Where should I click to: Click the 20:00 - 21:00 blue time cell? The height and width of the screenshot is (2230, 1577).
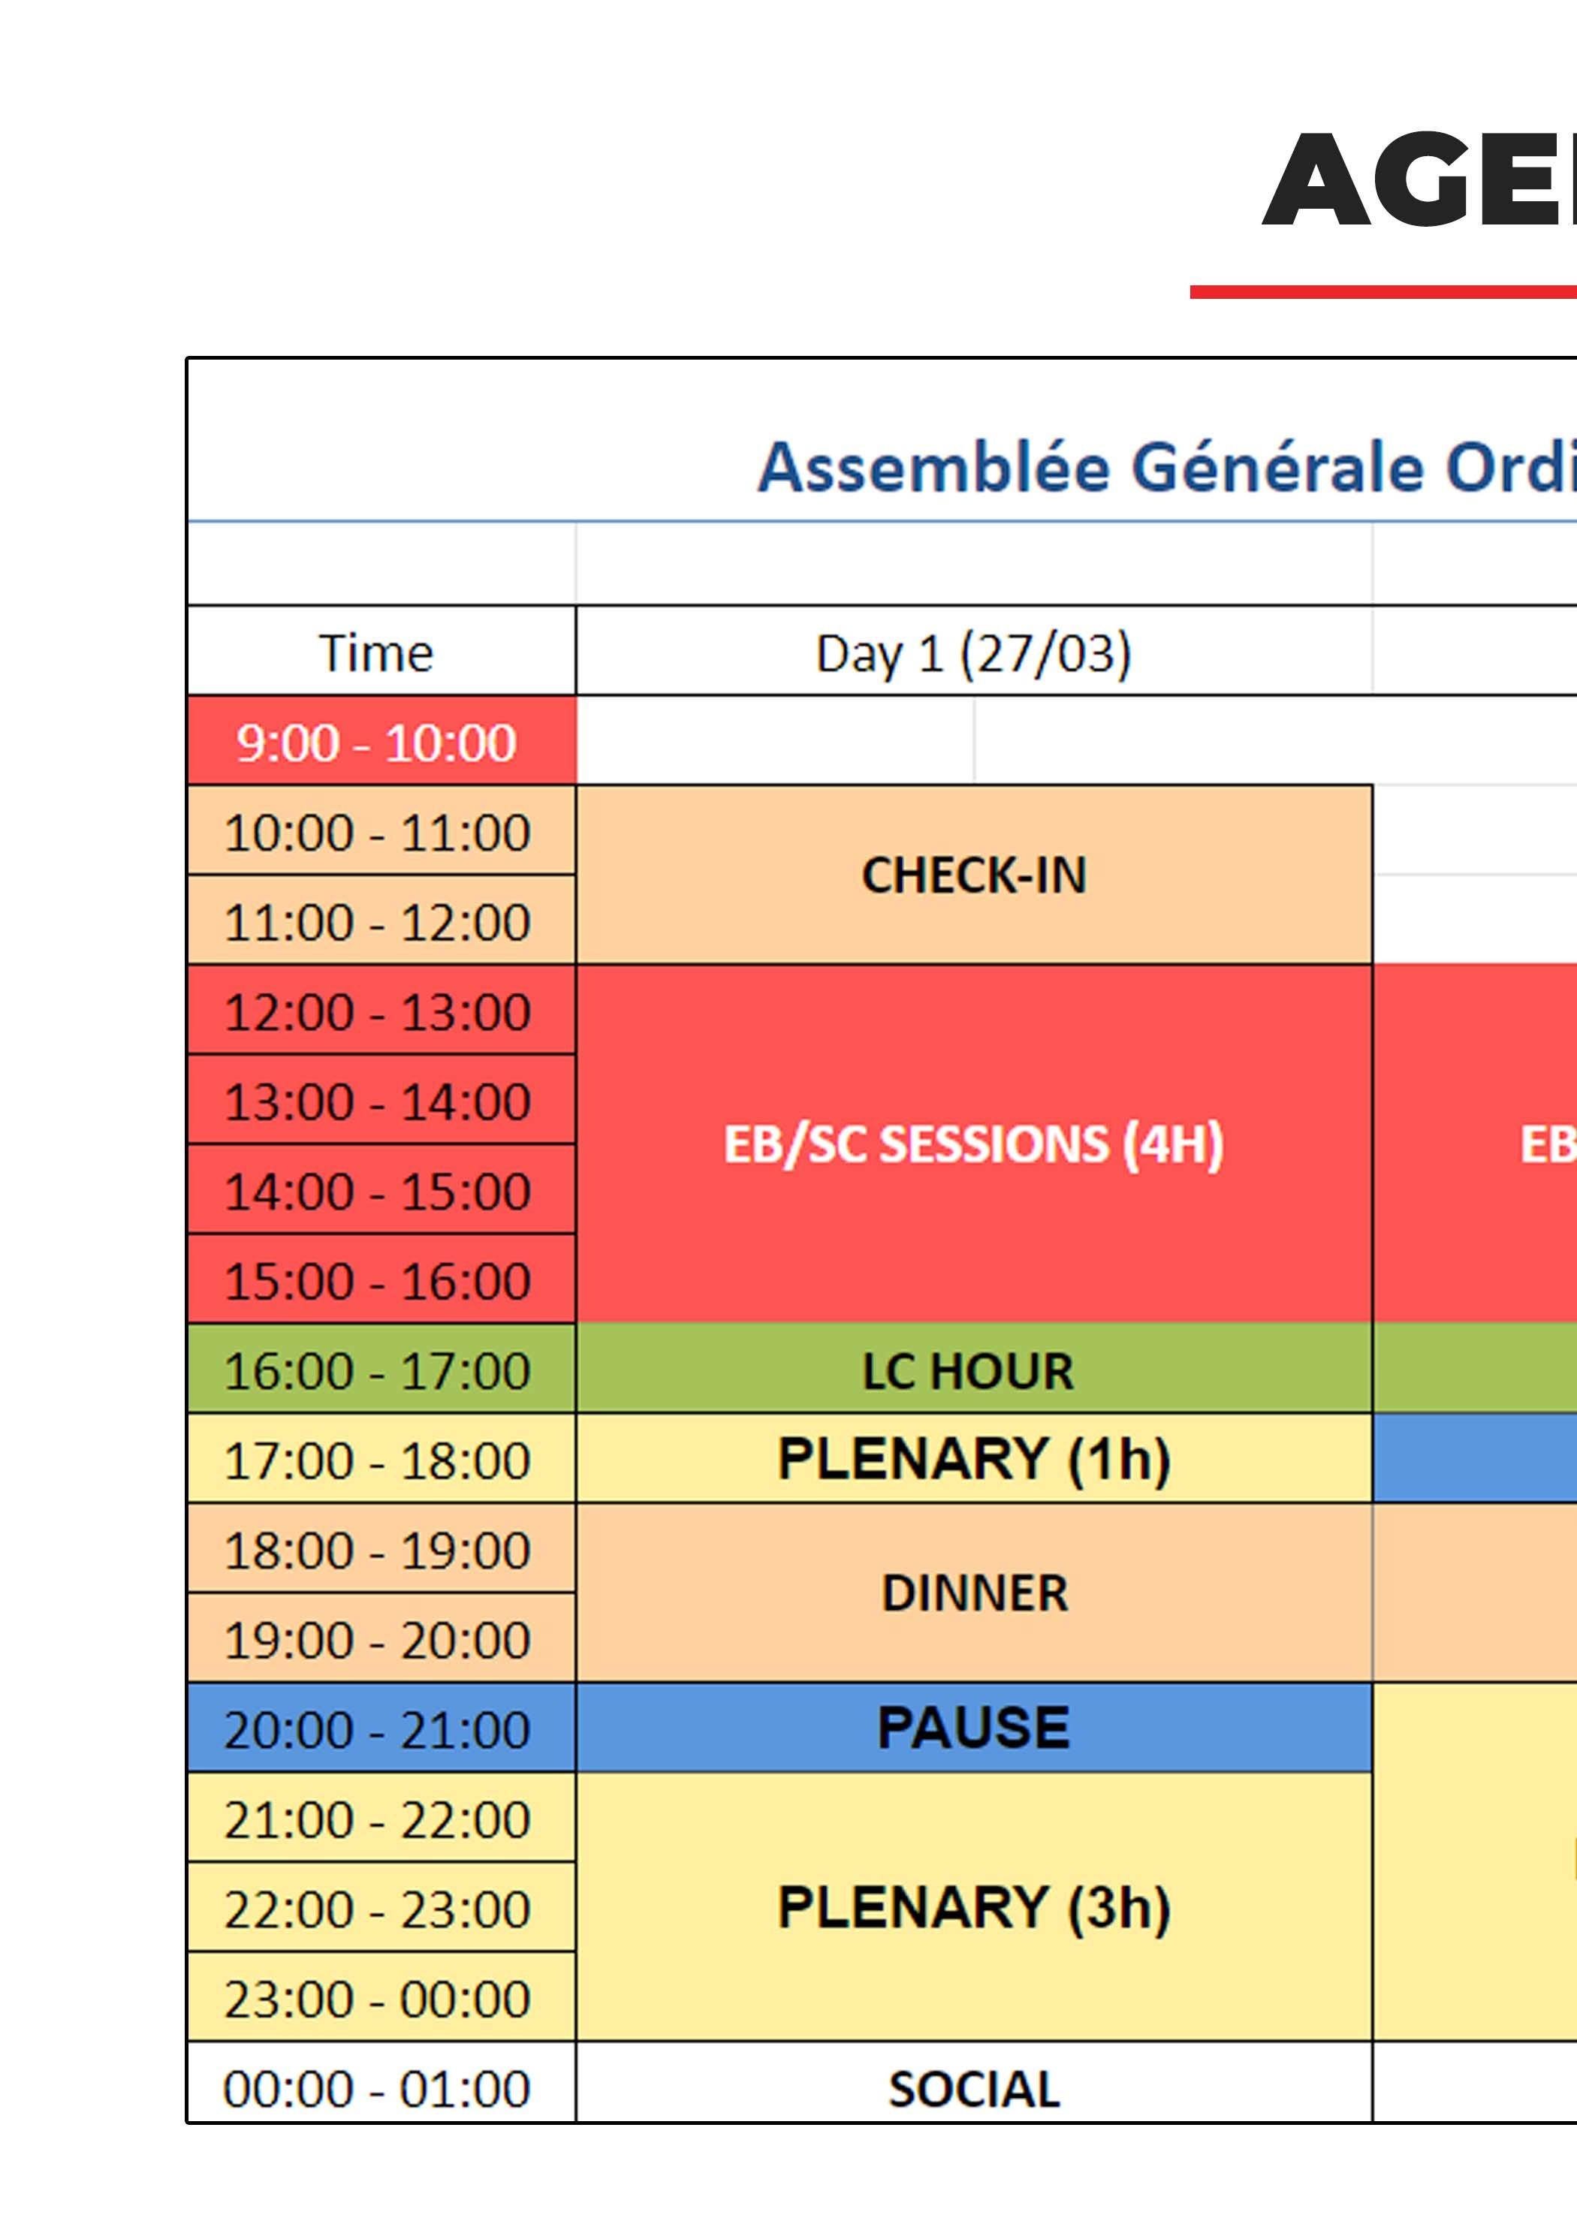[x=377, y=1729]
